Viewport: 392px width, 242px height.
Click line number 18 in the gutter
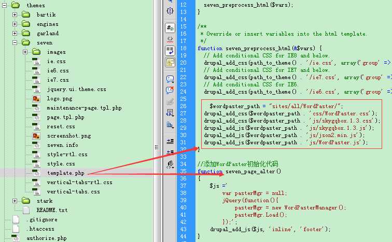(183, 48)
